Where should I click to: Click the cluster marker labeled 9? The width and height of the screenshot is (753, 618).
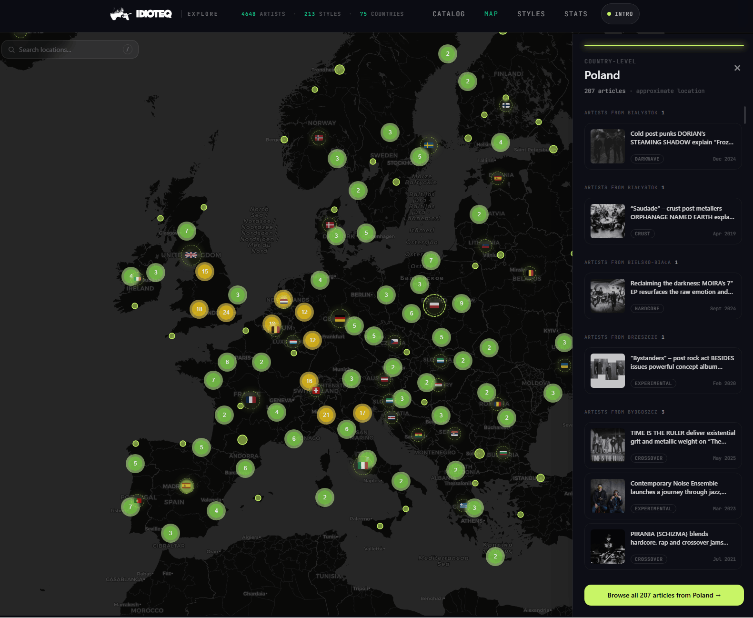(x=462, y=304)
